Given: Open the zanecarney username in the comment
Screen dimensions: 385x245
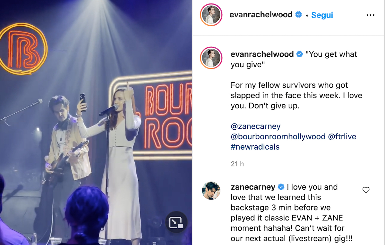Looking at the screenshot, I should point(253,187).
